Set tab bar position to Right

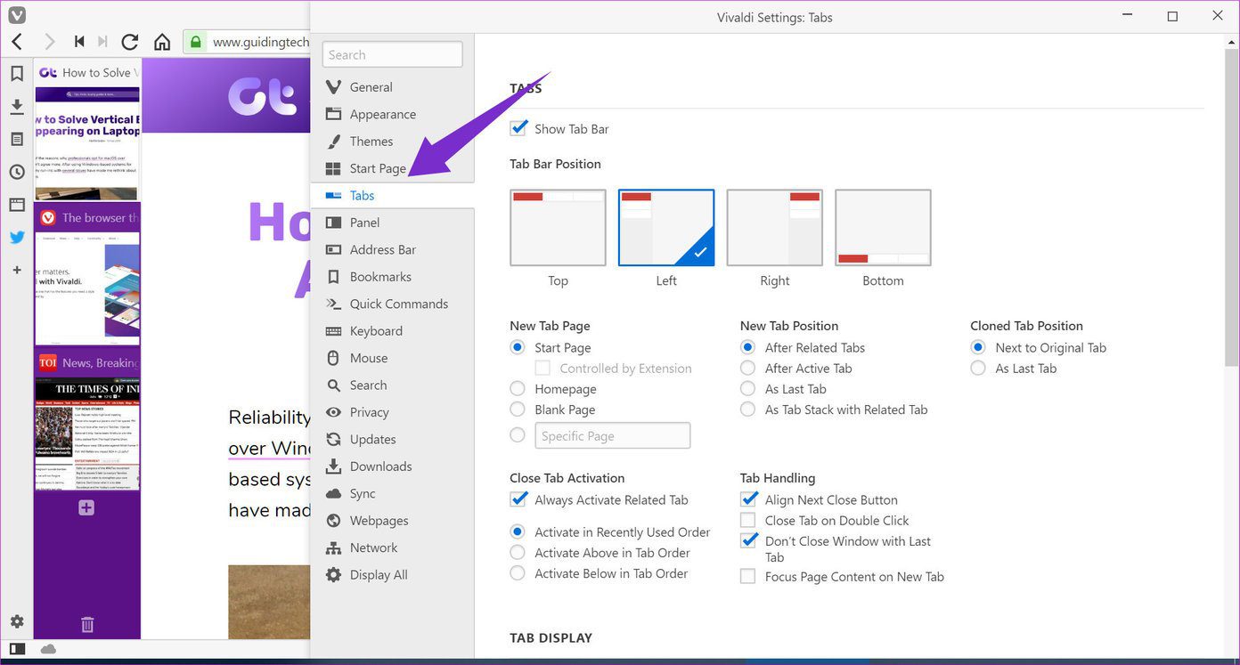point(775,228)
